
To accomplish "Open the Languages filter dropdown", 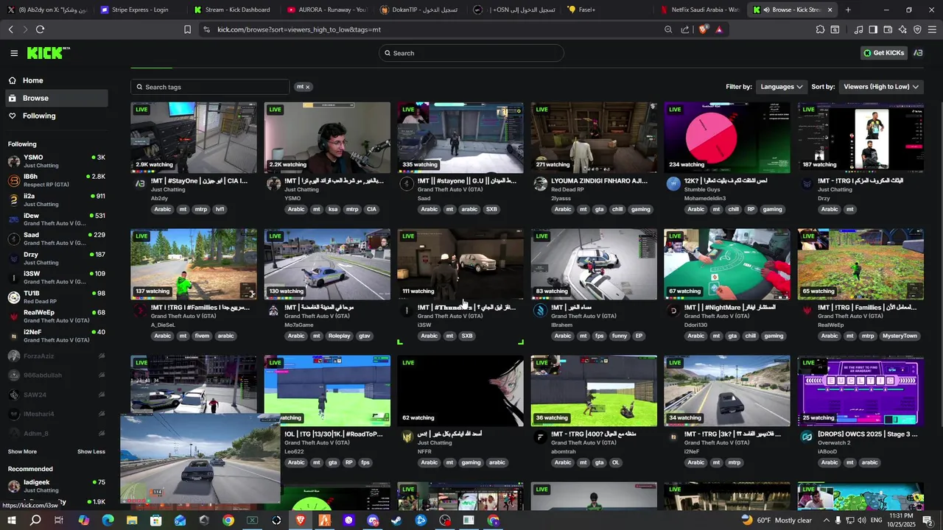I will click(782, 87).
